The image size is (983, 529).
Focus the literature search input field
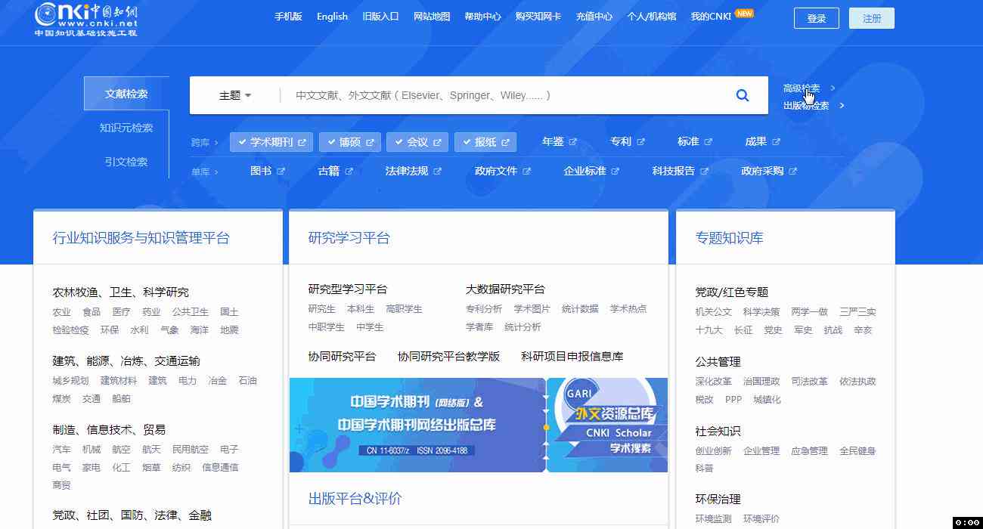click(x=503, y=95)
